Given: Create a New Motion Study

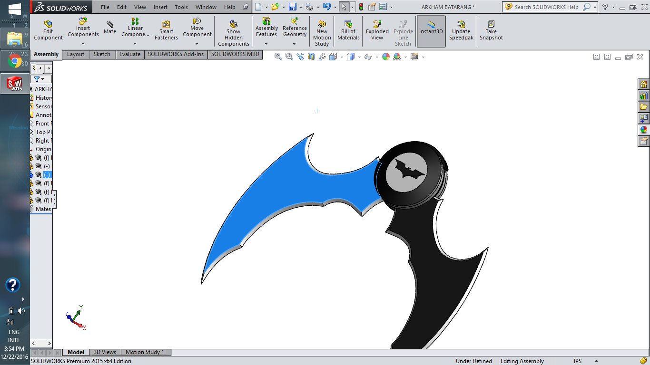Looking at the screenshot, I should pyautogui.click(x=322, y=33).
